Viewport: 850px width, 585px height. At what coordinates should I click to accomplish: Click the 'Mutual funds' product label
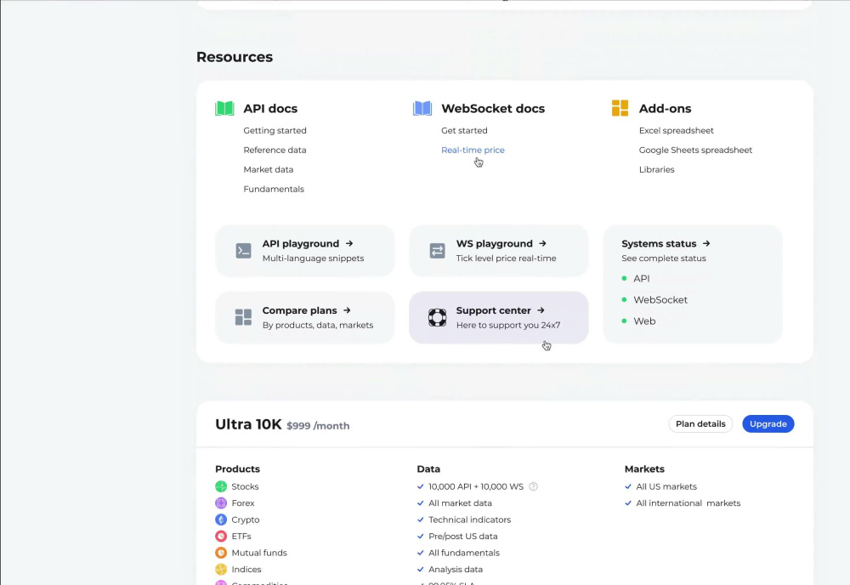pyautogui.click(x=259, y=553)
